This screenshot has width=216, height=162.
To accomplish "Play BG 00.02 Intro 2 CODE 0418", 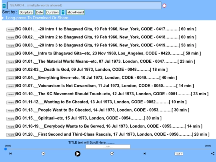I will [x=106, y=37].
